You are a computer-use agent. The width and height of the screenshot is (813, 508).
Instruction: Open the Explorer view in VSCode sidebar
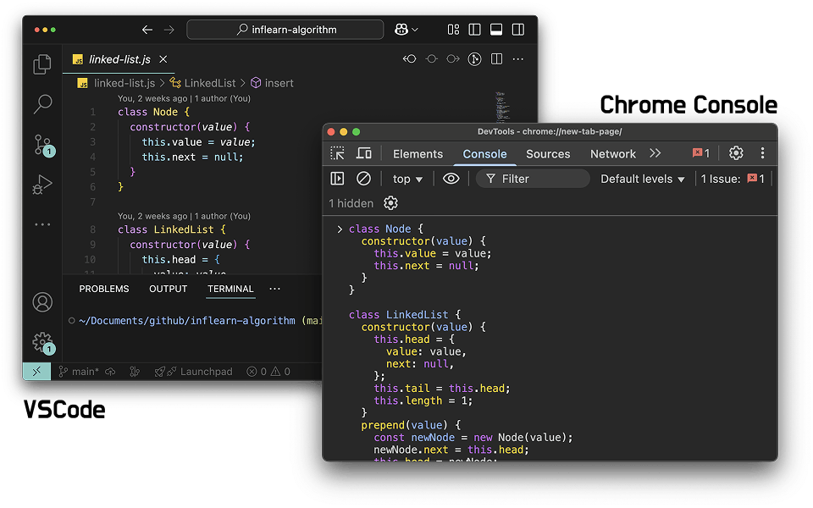42,64
